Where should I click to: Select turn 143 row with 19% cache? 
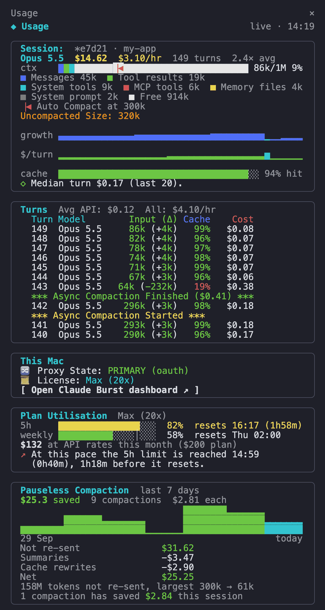143,287
